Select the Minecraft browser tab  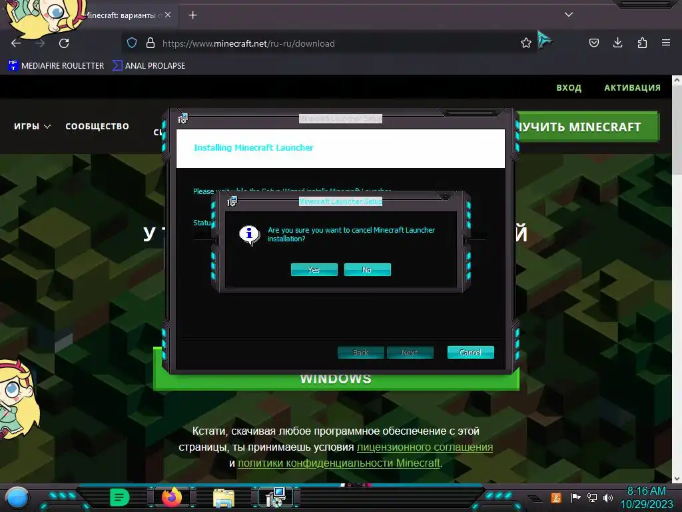pos(124,15)
